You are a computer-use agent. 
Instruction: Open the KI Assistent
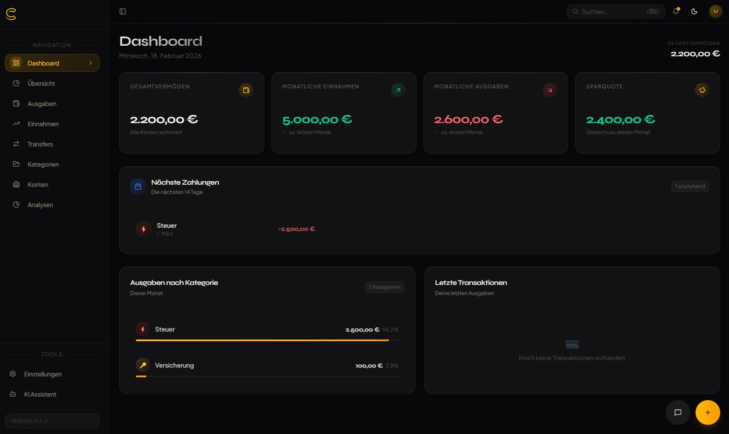[40, 394]
